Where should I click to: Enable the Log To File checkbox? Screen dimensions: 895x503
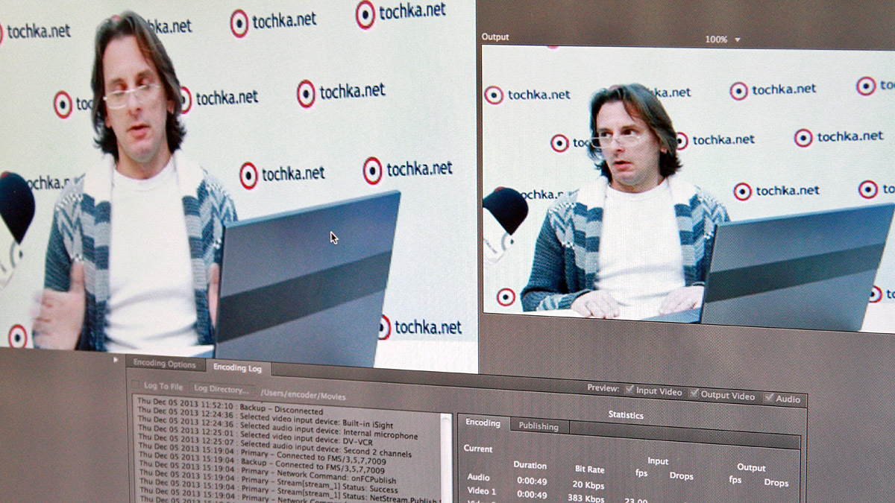click(136, 385)
